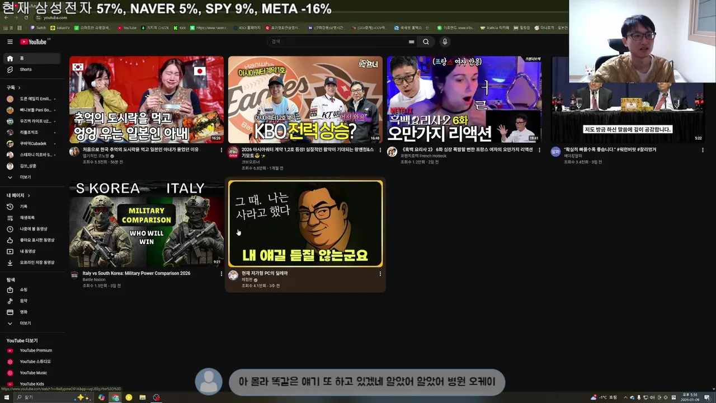Open 영화 under 탐색
716x403 pixels.
point(32,312)
